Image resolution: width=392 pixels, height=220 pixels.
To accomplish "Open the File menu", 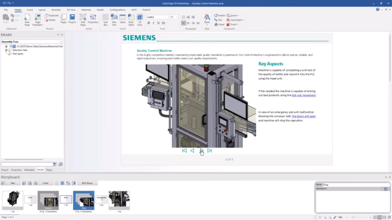I will [6, 10].
